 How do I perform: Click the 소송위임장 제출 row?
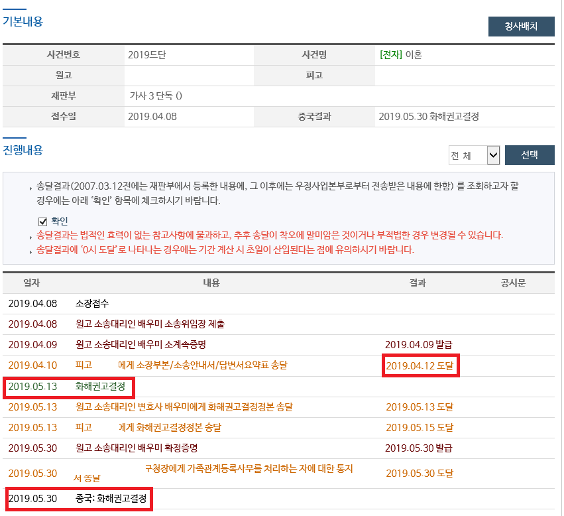(150, 324)
